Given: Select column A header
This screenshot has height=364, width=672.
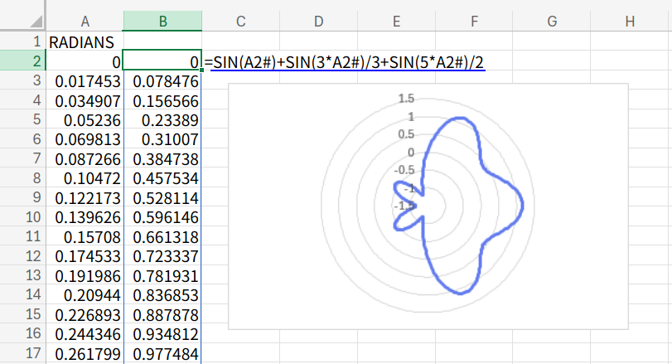Looking at the screenshot, I should 85,21.
